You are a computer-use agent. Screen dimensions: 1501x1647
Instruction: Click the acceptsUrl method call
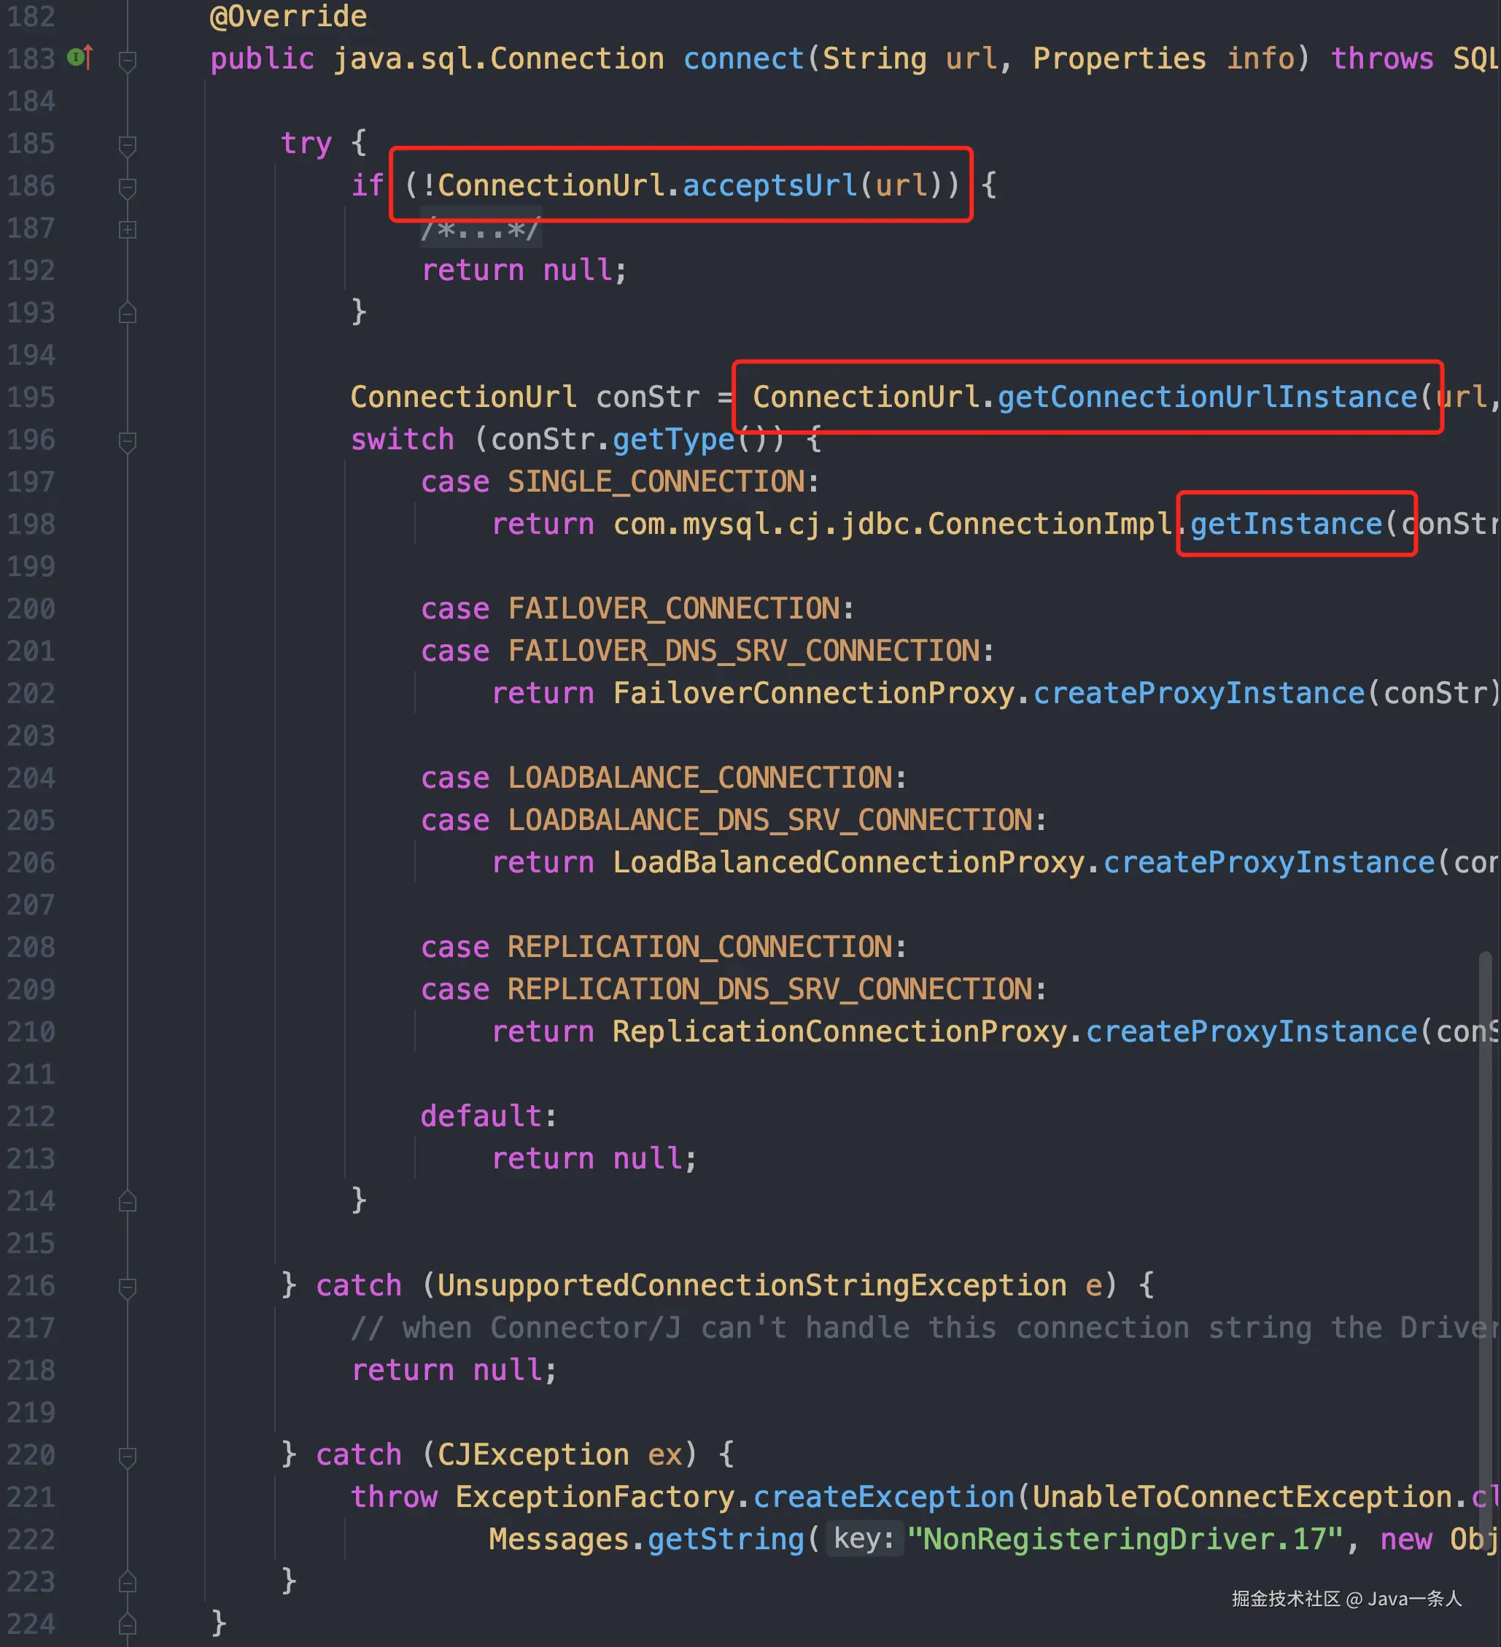pos(769,185)
